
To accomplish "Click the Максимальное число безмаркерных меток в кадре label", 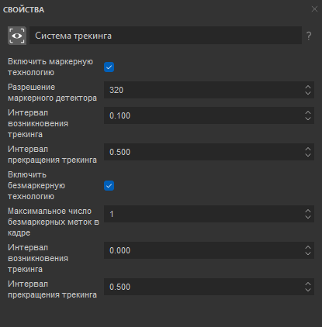I will click(54, 222).
